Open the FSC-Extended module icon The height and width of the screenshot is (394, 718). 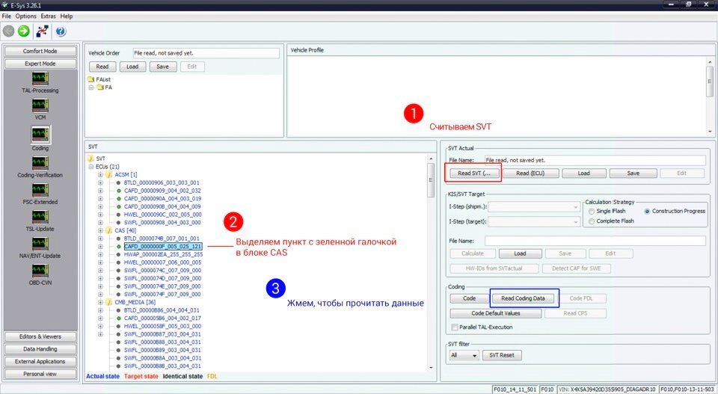point(40,190)
